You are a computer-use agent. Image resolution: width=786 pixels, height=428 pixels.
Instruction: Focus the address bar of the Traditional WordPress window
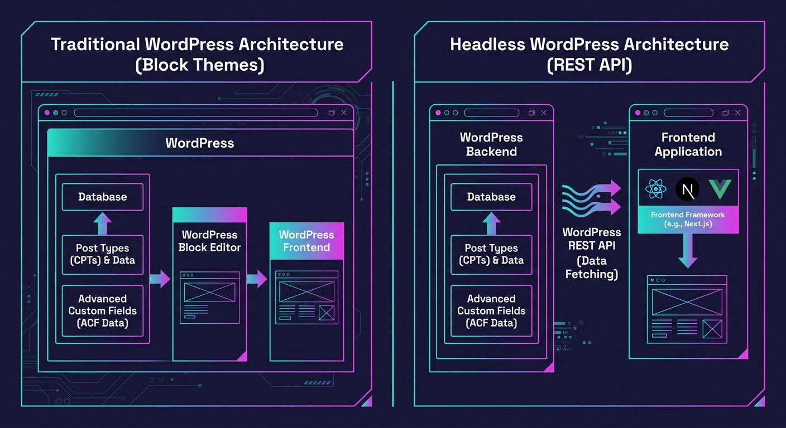click(x=196, y=113)
